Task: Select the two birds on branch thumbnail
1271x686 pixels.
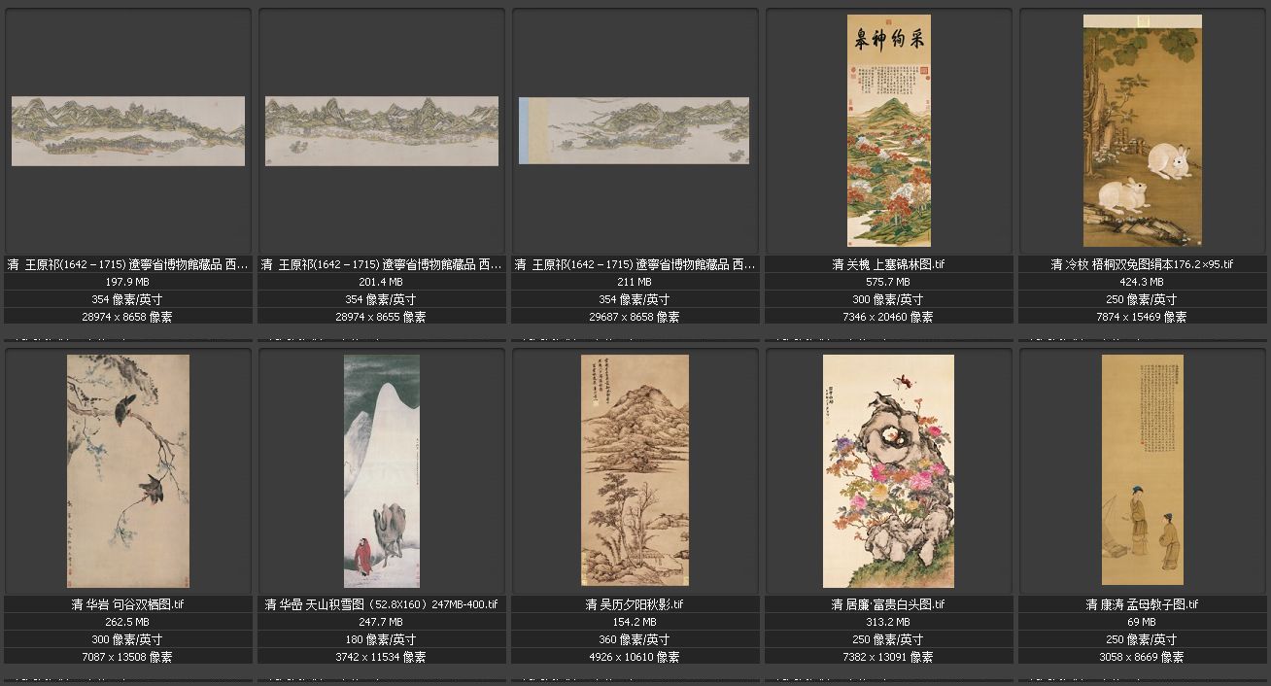Action: (x=128, y=470)
